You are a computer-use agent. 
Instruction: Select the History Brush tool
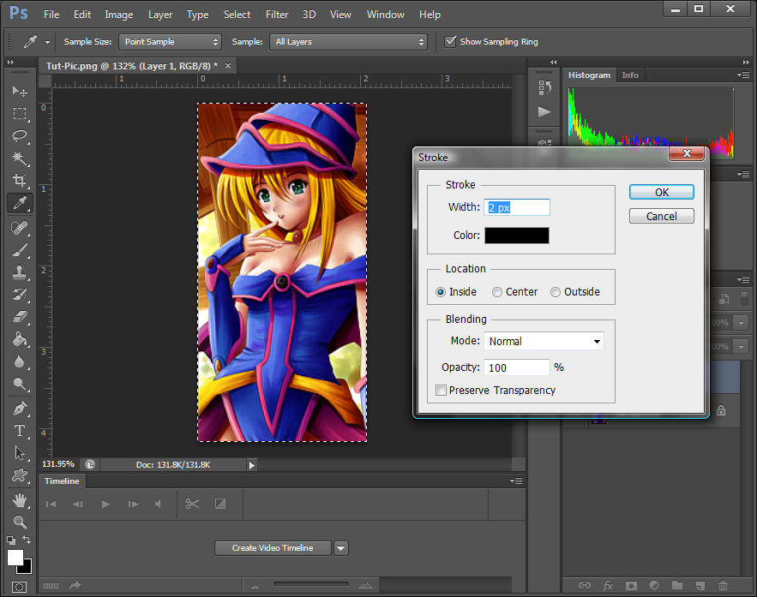tap(20, 295)
